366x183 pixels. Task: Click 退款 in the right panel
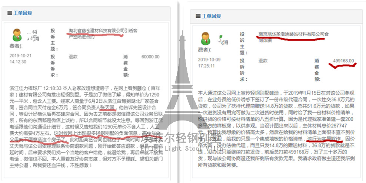coord(263,61)
